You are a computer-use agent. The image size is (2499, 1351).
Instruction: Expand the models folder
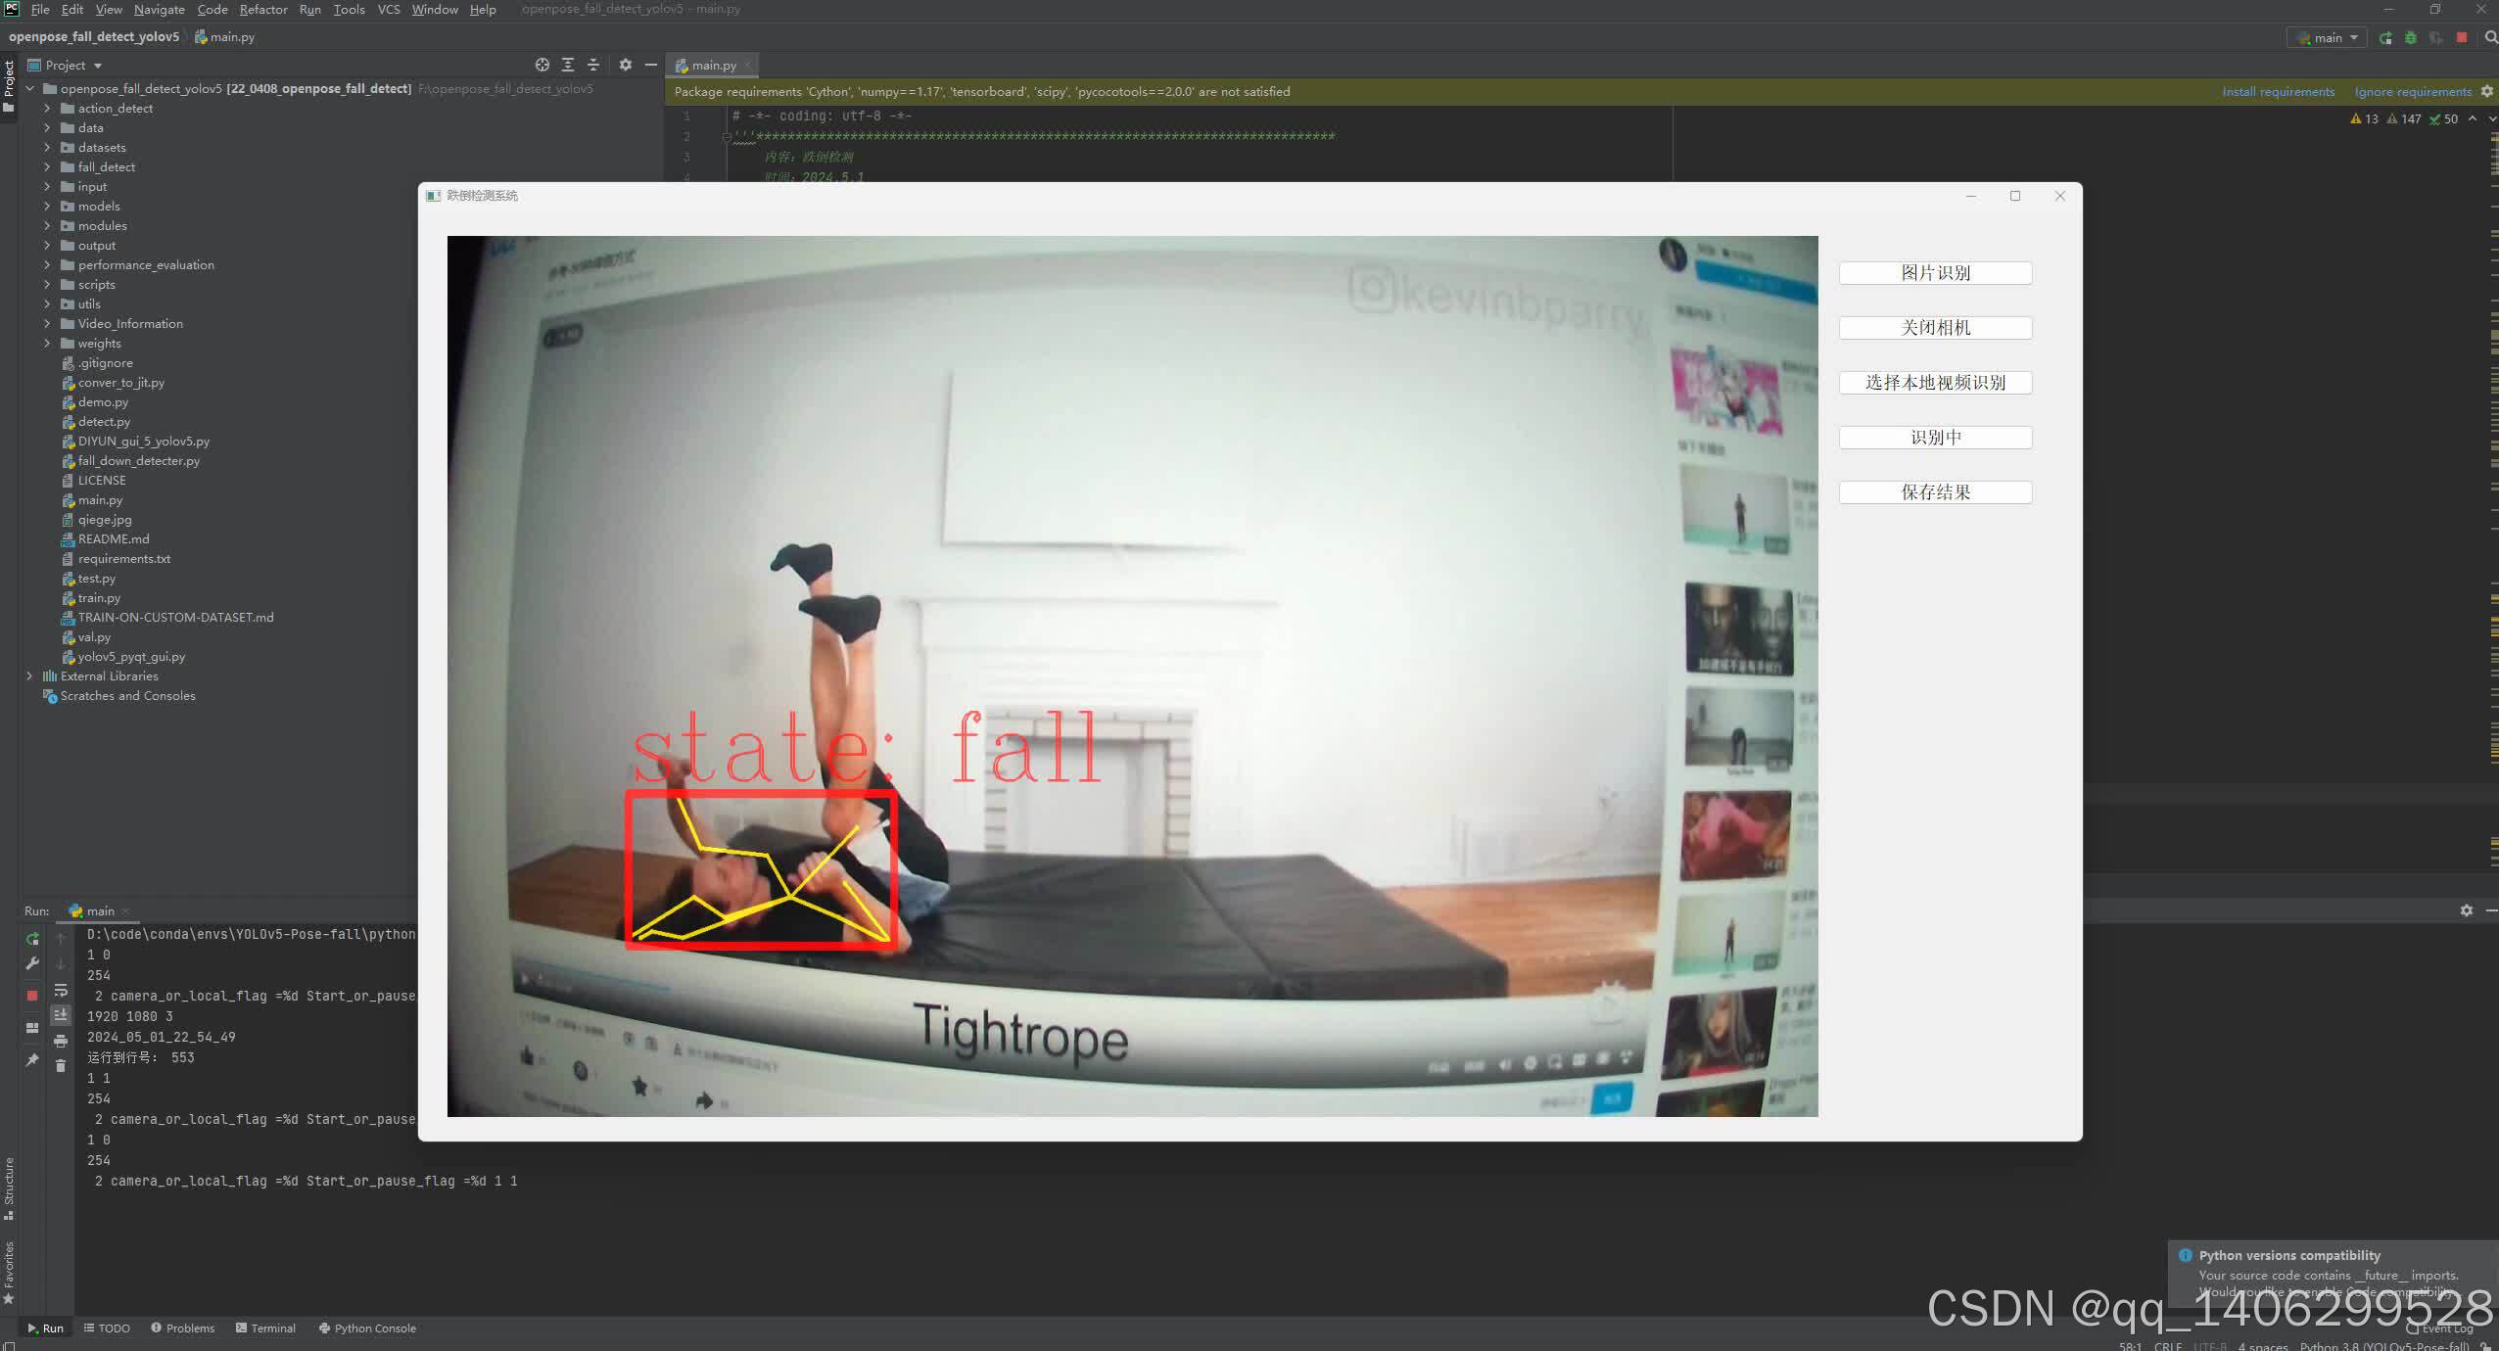point(47,207)
